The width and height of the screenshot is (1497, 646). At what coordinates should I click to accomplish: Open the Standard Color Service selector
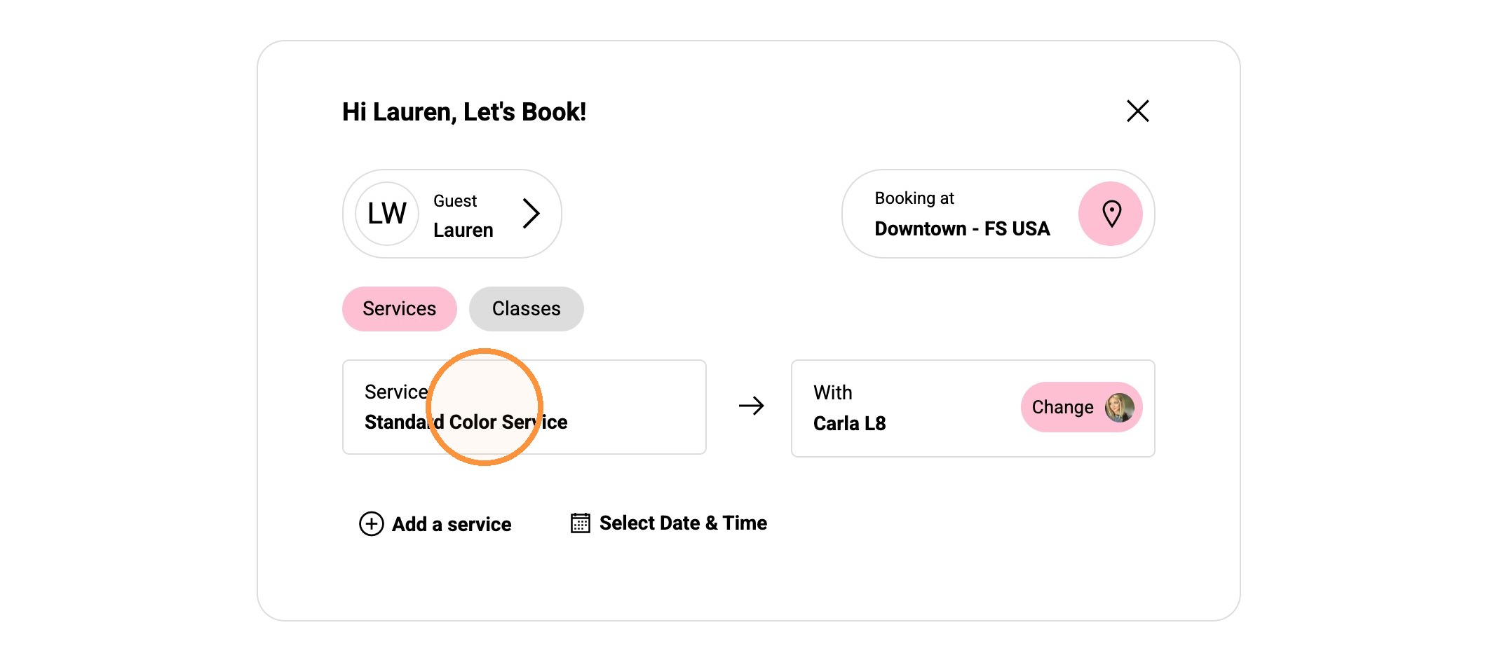(524, 407)
